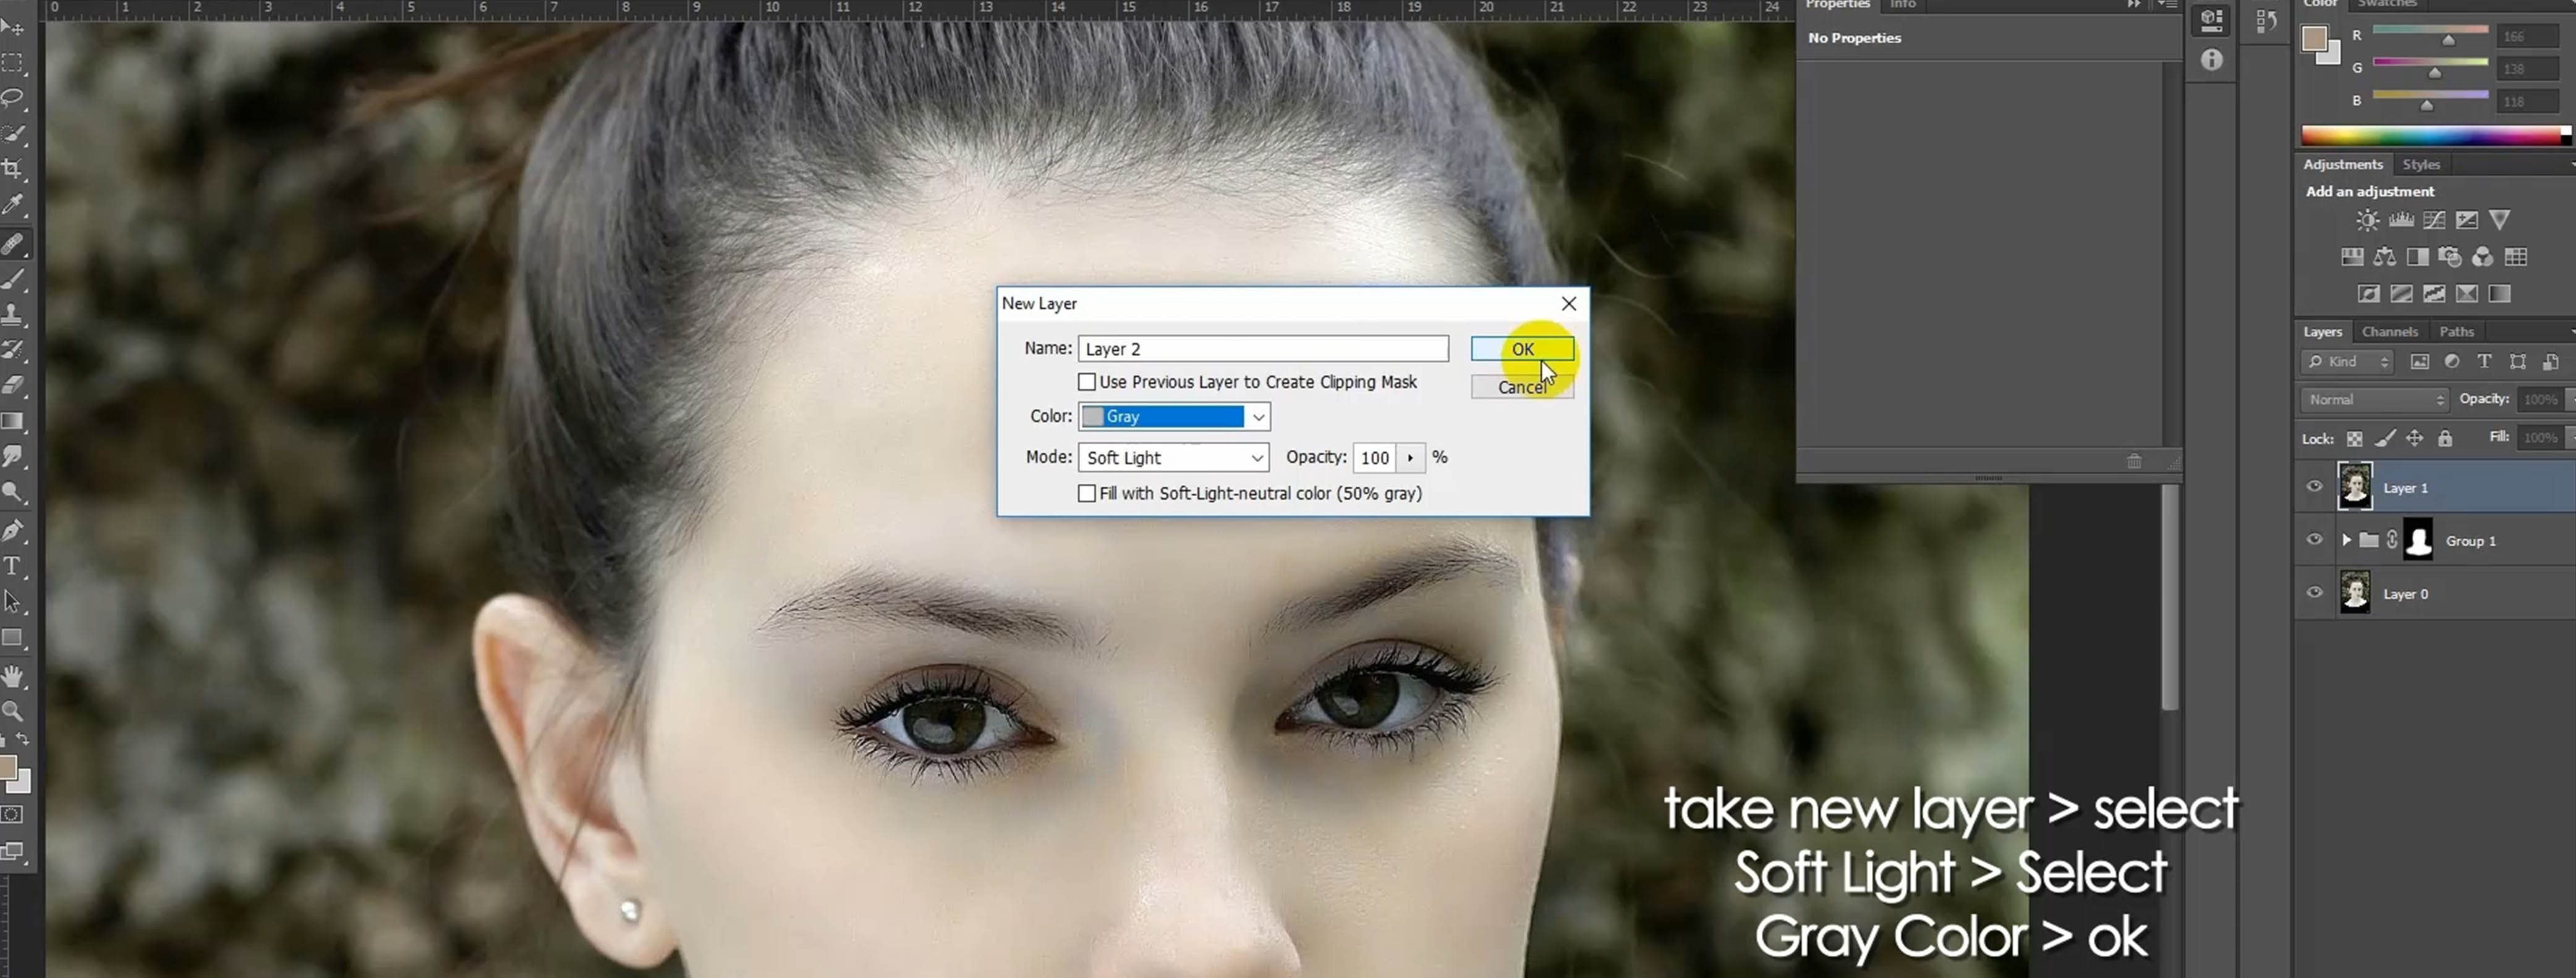Select the Dodge tool
The height and width of the screenshot is (978, 2576).
(x=13, y=492)
